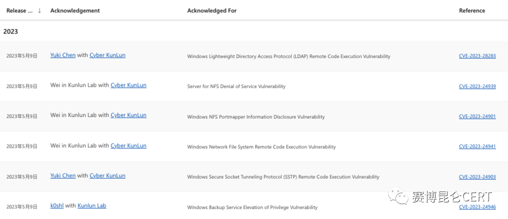The width and height of the screenshot is (508, 219).
Task: Click Cyber KunLun in the NFS Portmapper row
Action: pyautogui.click(x=128, y=115)
